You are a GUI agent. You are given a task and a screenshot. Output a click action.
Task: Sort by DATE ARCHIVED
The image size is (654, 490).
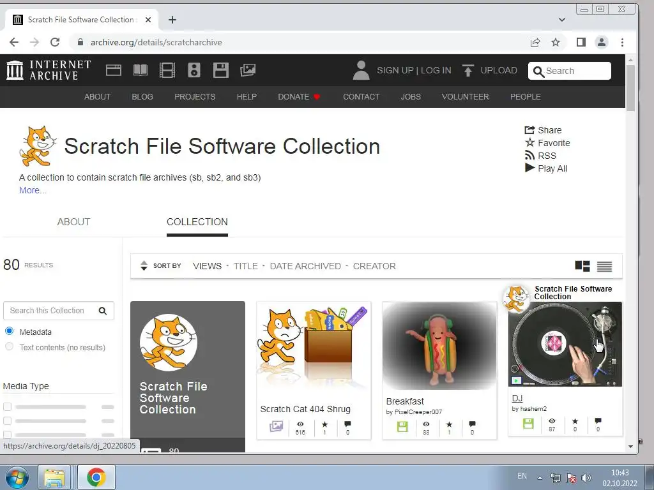pyautogui.click(x=305, y=266)
